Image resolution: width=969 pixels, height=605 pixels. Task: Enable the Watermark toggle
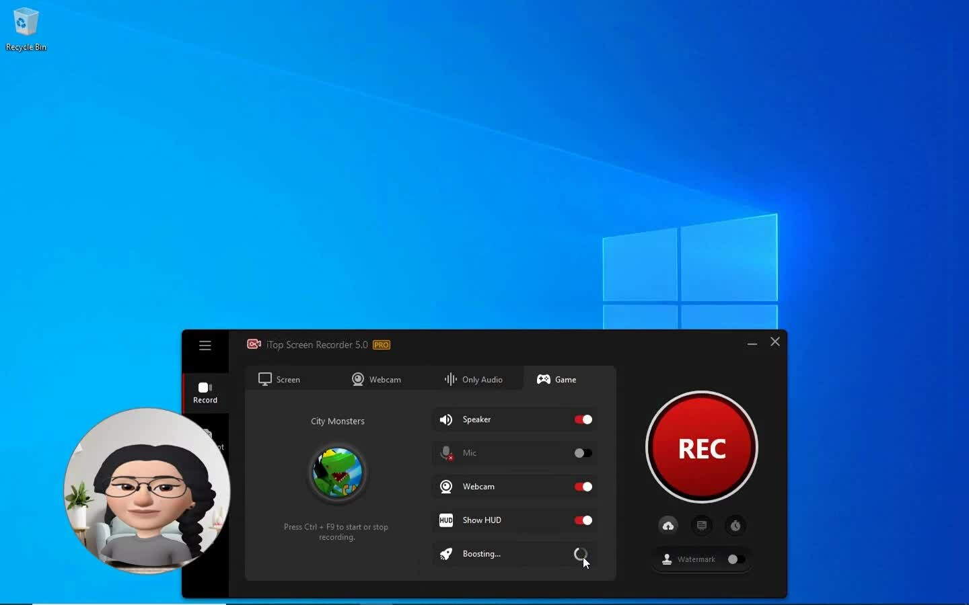735,559
